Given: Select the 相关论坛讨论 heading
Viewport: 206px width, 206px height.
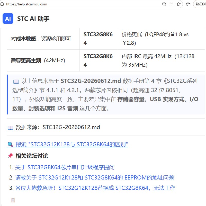Looking at the screenshot, I should (32, 156).
